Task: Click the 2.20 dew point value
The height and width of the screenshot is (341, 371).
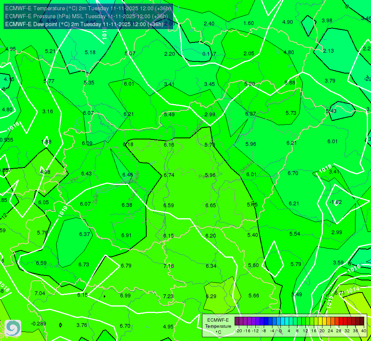Action: click(x=170, y=54)
